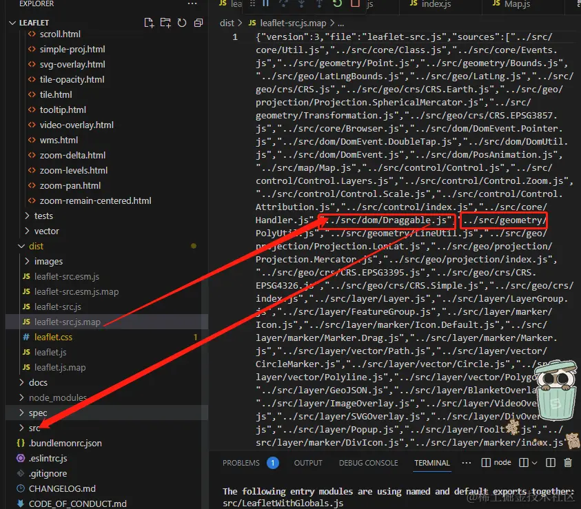The height and width of the screenshot is (509, 581).
Task: Click line number 1 in editor gutter
Action: pos(235,37)
